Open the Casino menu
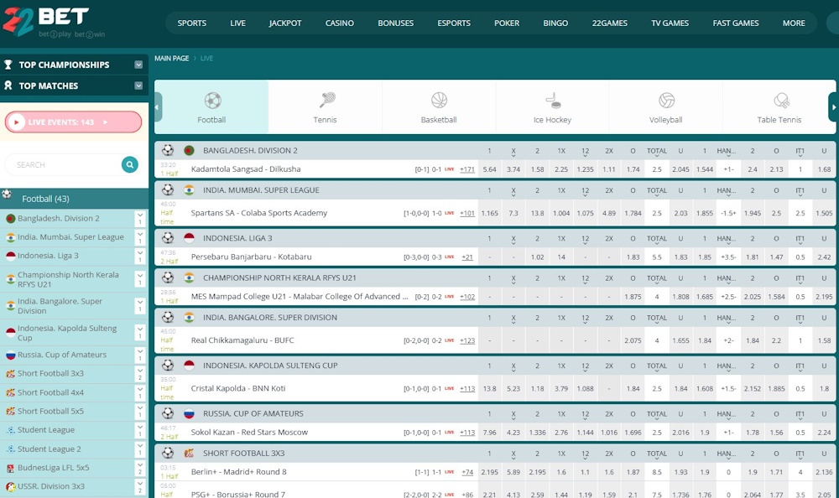This screenshot has height=498, width=839. point(339,23)
